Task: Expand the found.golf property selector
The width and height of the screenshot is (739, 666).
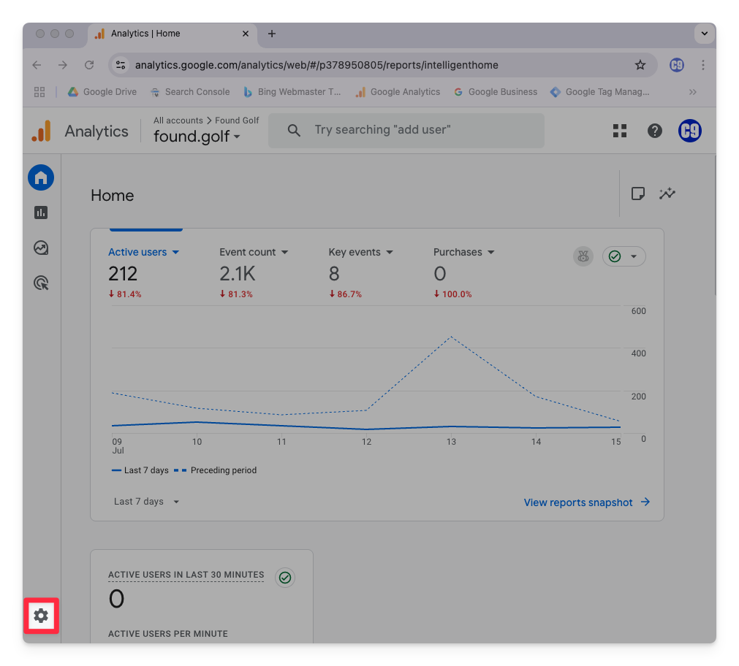Action: tap(197, 137)
